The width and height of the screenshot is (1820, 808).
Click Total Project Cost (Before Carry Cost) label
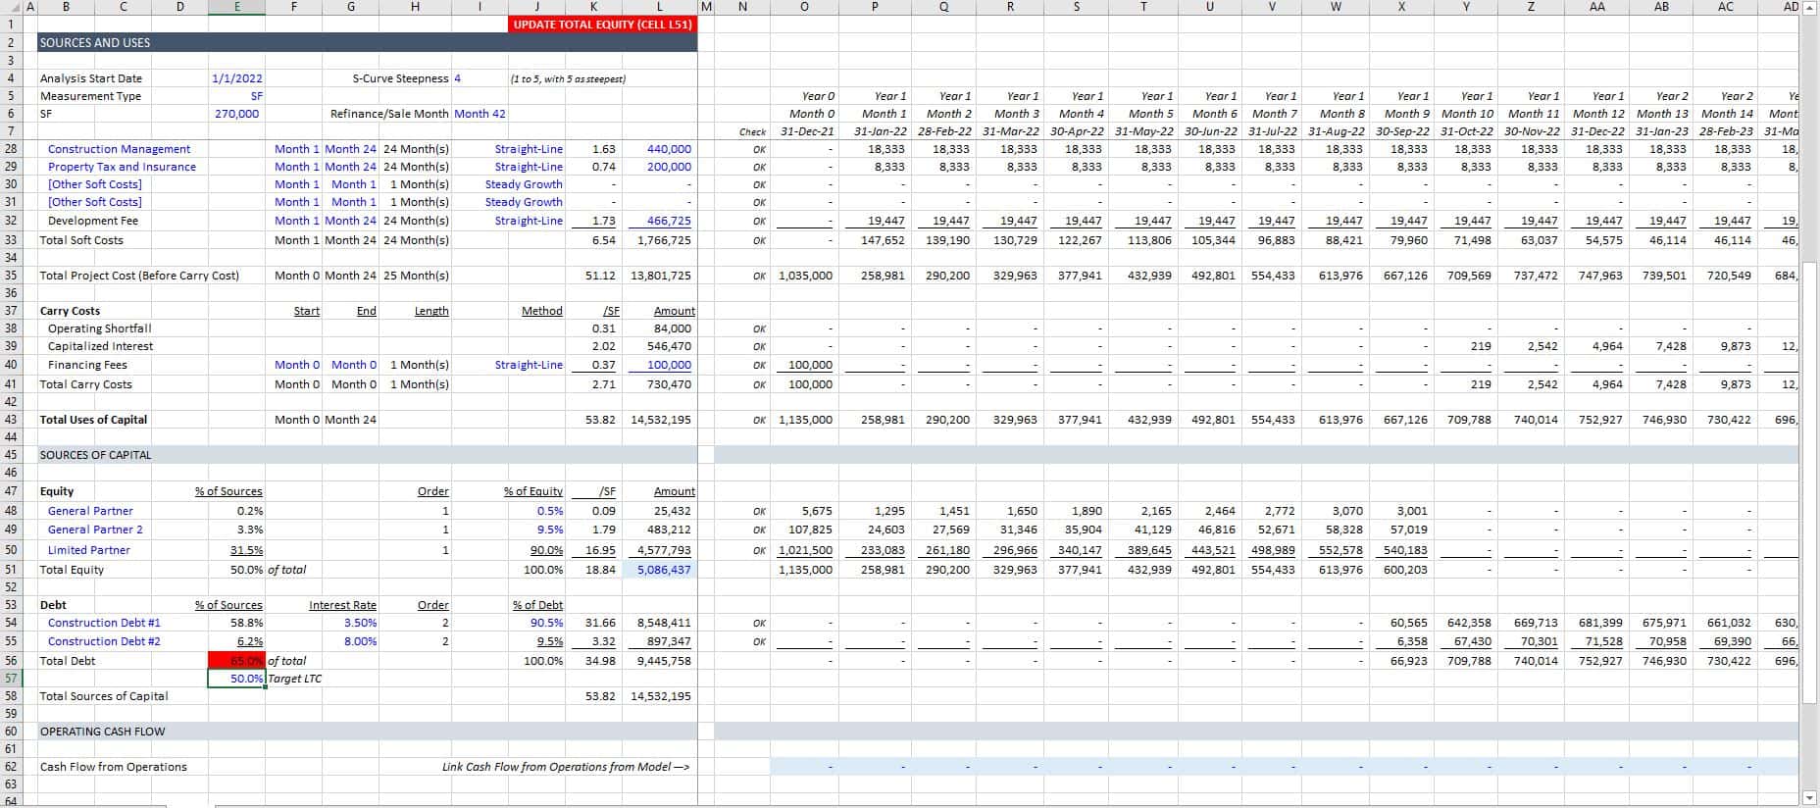pyautogui.click(x=139, y=276)
